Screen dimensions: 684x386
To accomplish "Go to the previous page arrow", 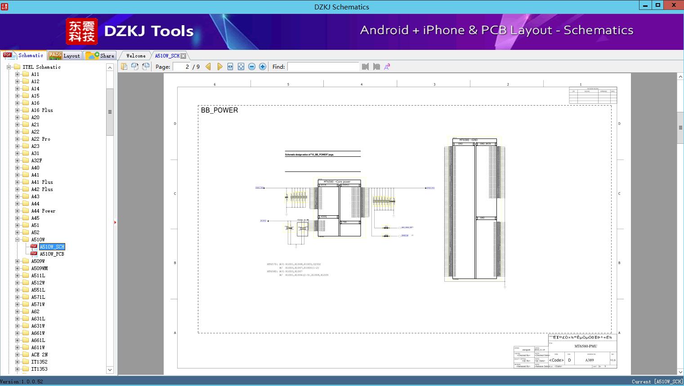I will click(x=208, y=67).
